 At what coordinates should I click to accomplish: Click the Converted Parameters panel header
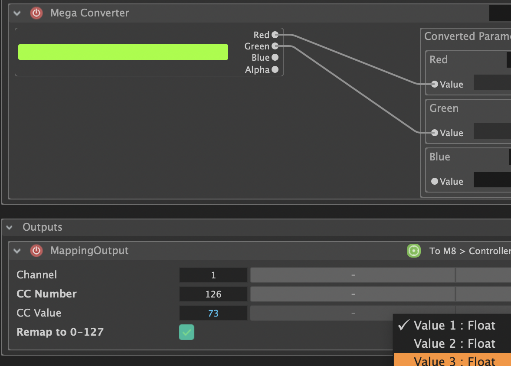[x=467, y=36]
